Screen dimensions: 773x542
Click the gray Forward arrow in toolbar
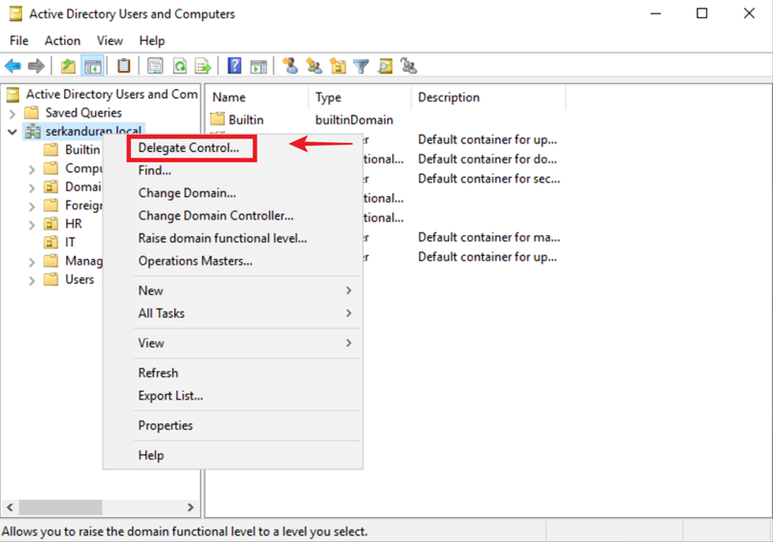pos(36,66)
